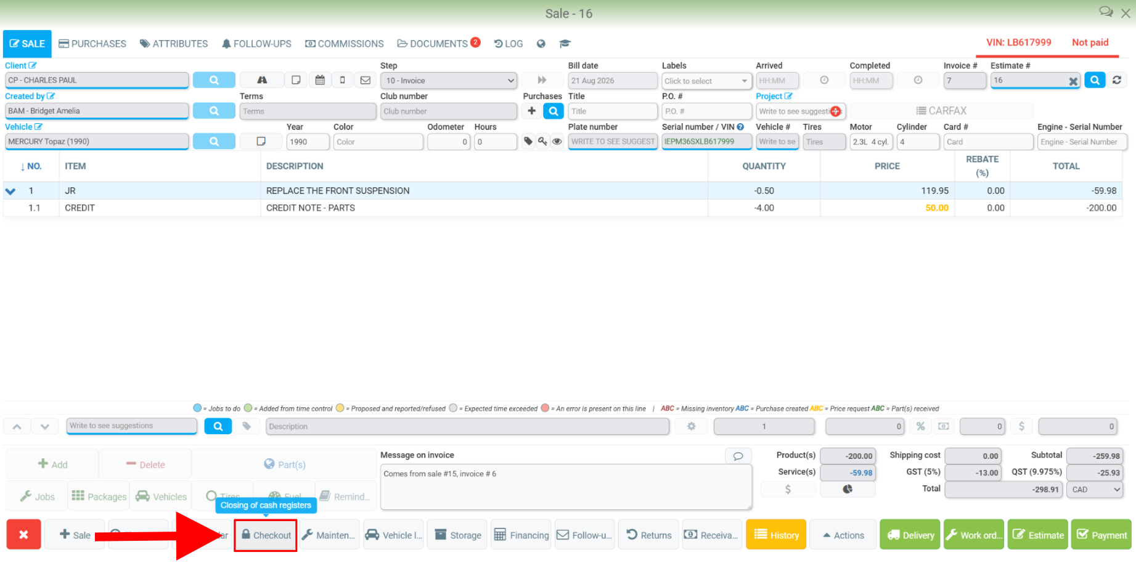Click red plus icon in Project field
This screenshot has height=563, width=1136.
836,111
